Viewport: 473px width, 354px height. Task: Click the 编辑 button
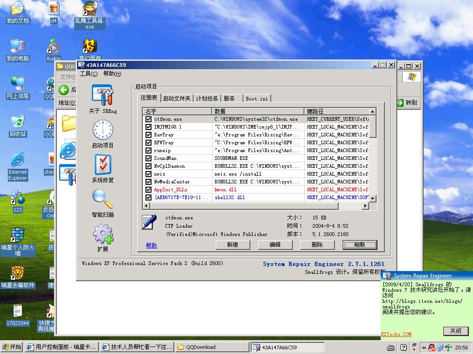[x=275, y=245]
